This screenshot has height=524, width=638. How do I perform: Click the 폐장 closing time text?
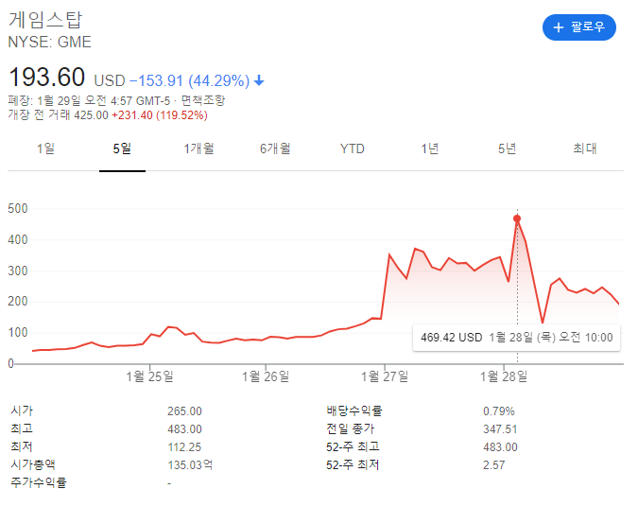(89, 100)
